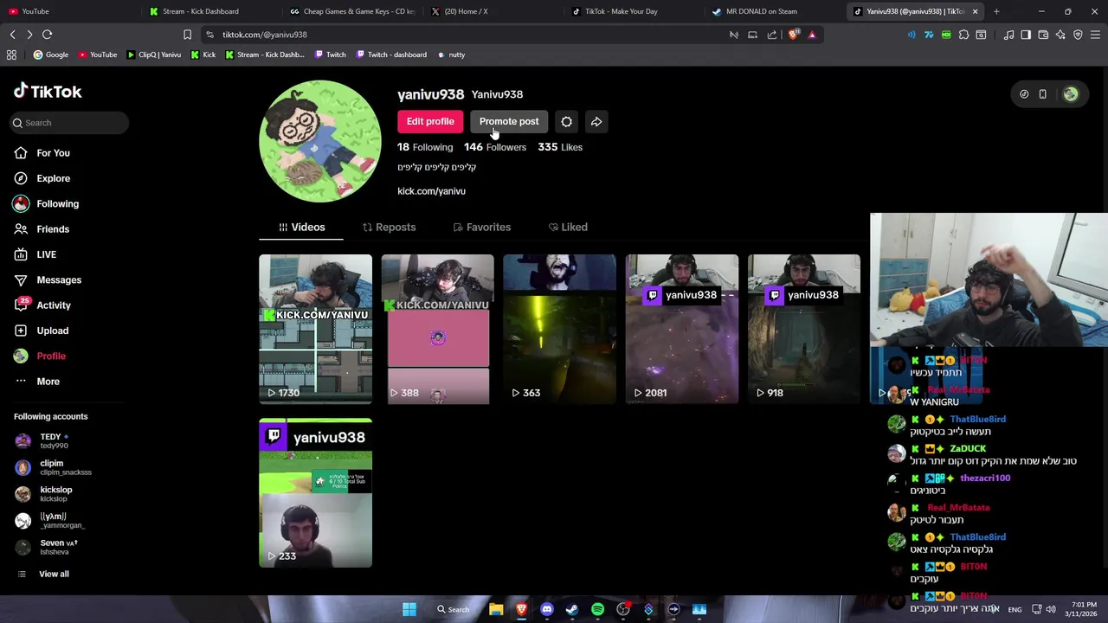This screenshot has height=623, width=1108.
Task: Click the Brave Wallet icon
Action: pyautogui.click(x=1043, y=35)
